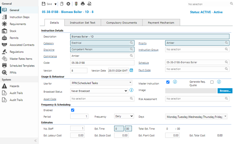Open the Broadcast Status dropdown
The image size is (235, 144).
(99, 91)
